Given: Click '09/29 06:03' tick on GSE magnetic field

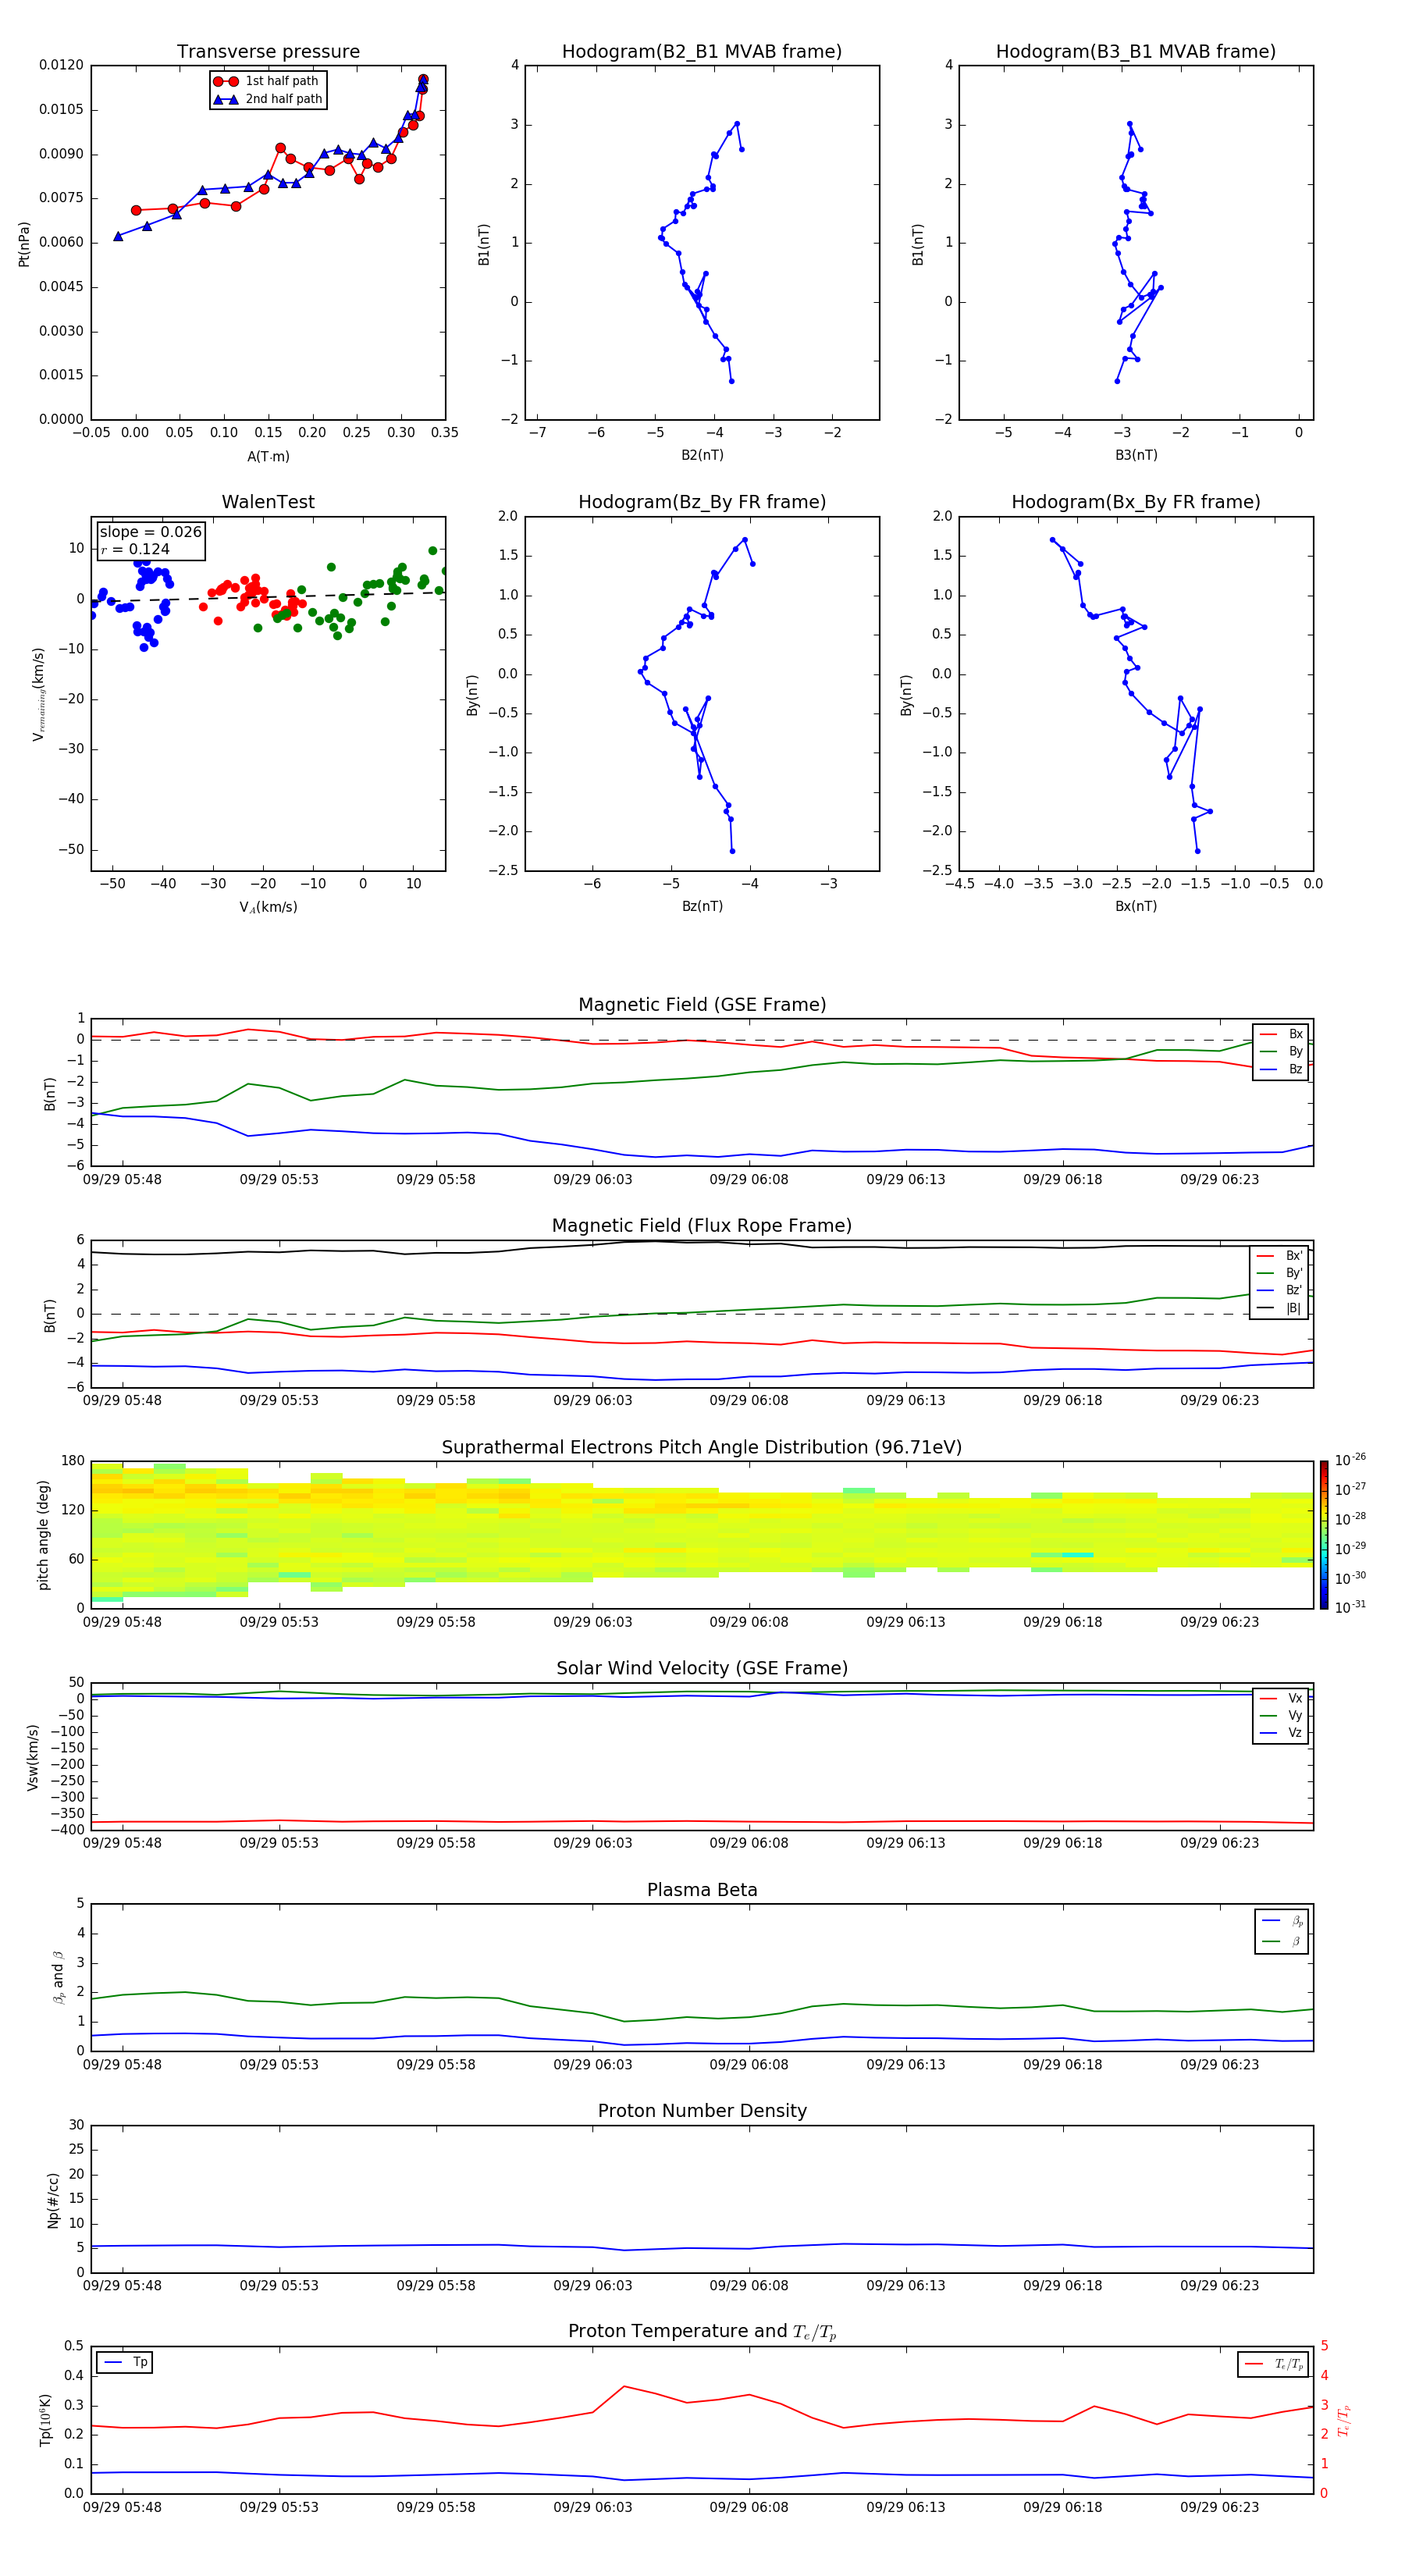Looking at the screenshot, I should [x=593, y=1180].
